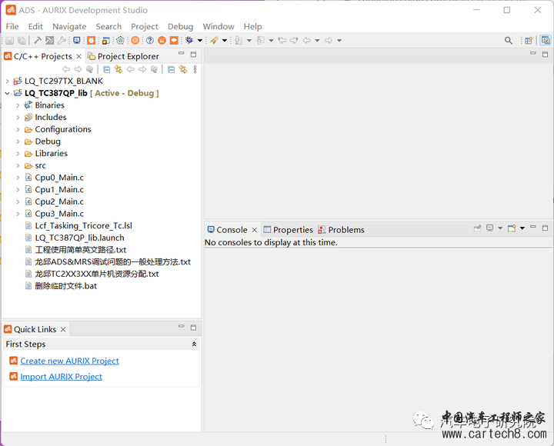Click Collapse All icon next to view menu dots
Screen dimensions: 554x446
pyautogui.click(x=171, y=69)
